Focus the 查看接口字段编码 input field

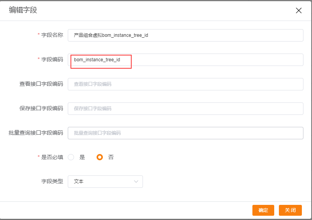(185, 84)
